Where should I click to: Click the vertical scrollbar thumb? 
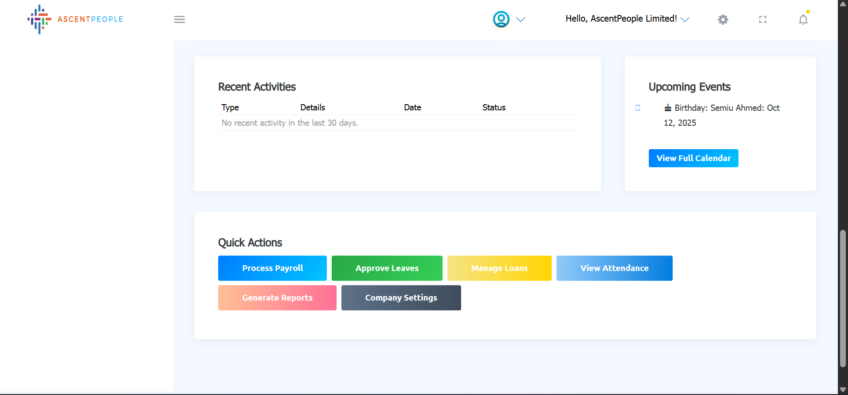pyautogui.click(x=843, y=298)
